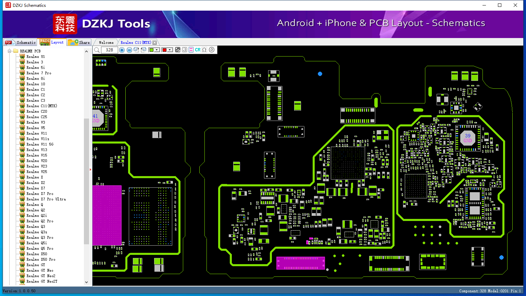Open the red color dropdown arrow

pyautogui.click(x=170, y=50)
